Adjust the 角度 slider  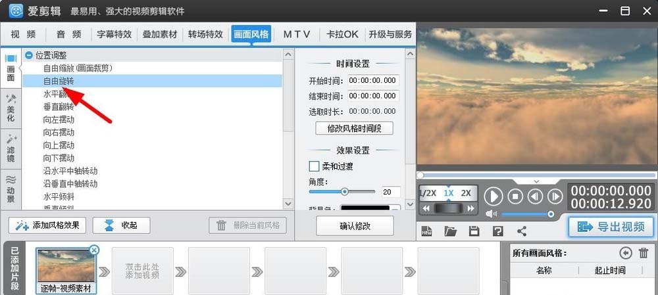345,192
